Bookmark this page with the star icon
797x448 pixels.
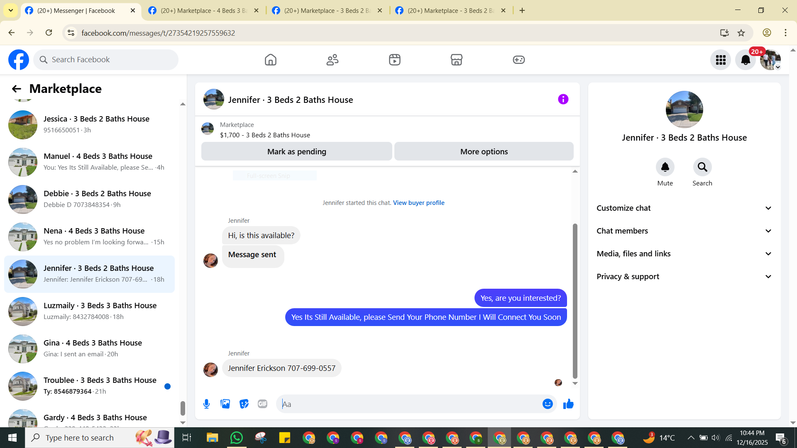click(x=741, y=33)
